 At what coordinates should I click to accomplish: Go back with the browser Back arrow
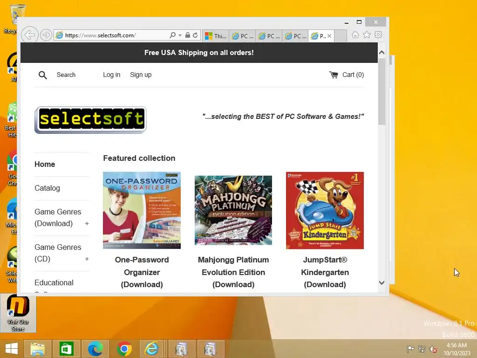(29, 35)
